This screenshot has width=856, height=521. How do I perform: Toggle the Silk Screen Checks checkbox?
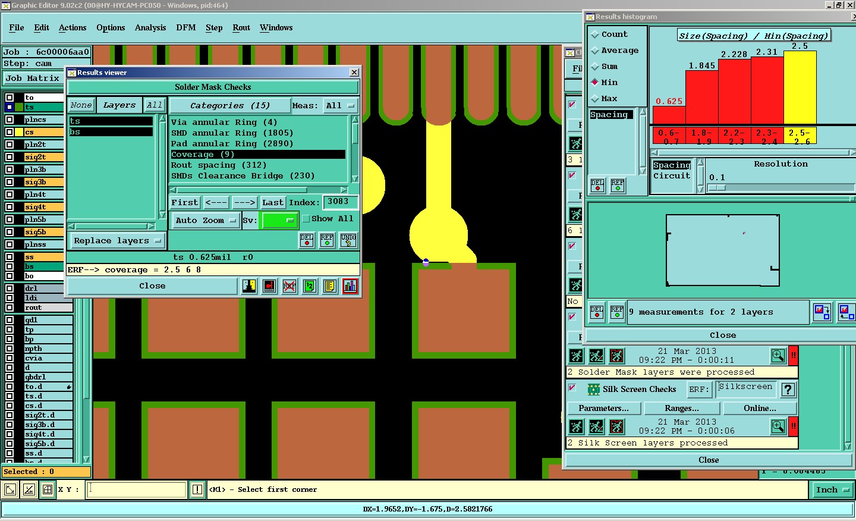pyautogui.click(x=572, y=388)
